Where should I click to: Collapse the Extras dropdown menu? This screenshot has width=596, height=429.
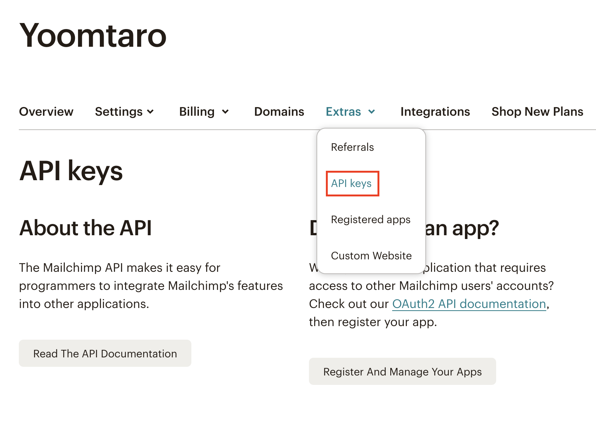point(350,112)
